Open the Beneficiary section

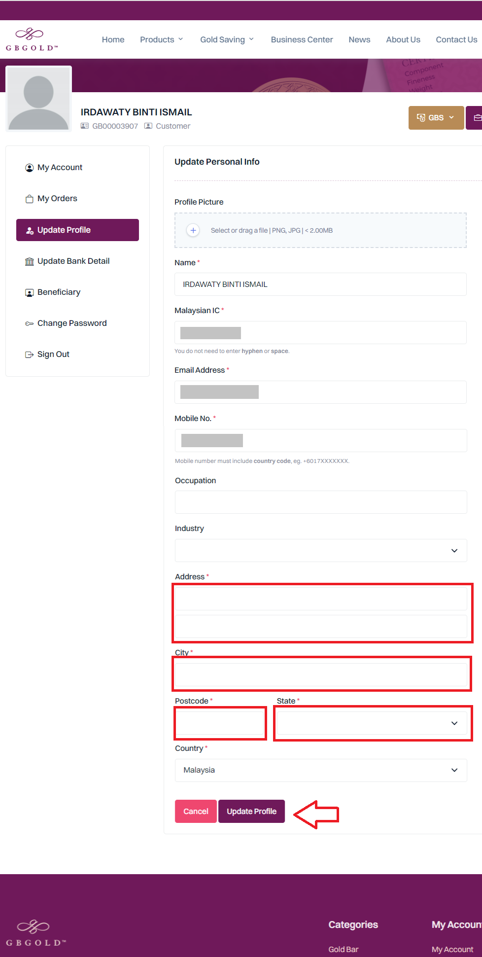(x=59, y=292)
